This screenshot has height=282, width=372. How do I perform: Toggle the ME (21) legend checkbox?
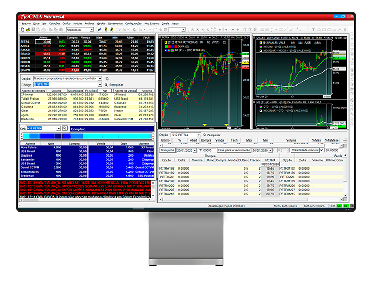[x=261, y=47]
